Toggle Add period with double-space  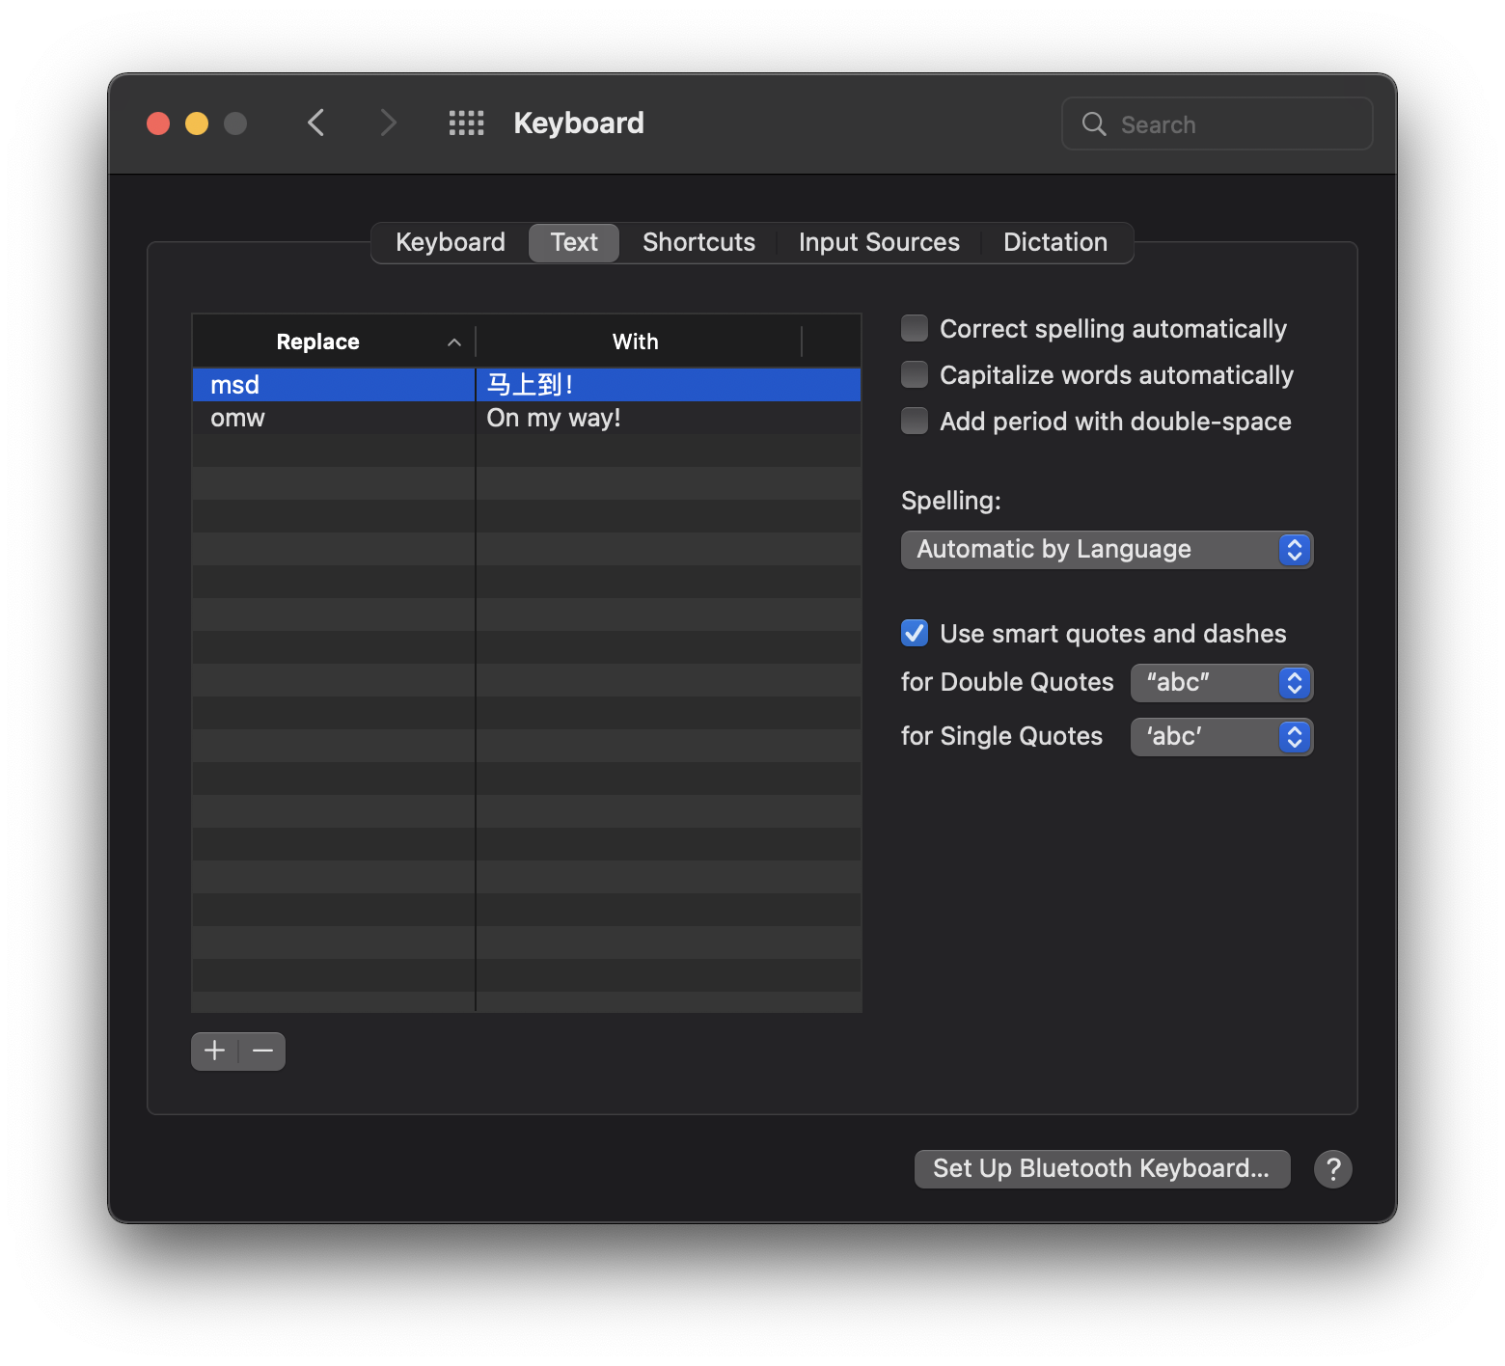click(x=915, y=422)
